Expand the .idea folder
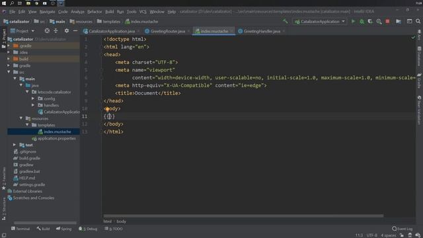Screen dimensions: 423x238 click(9, 52)
